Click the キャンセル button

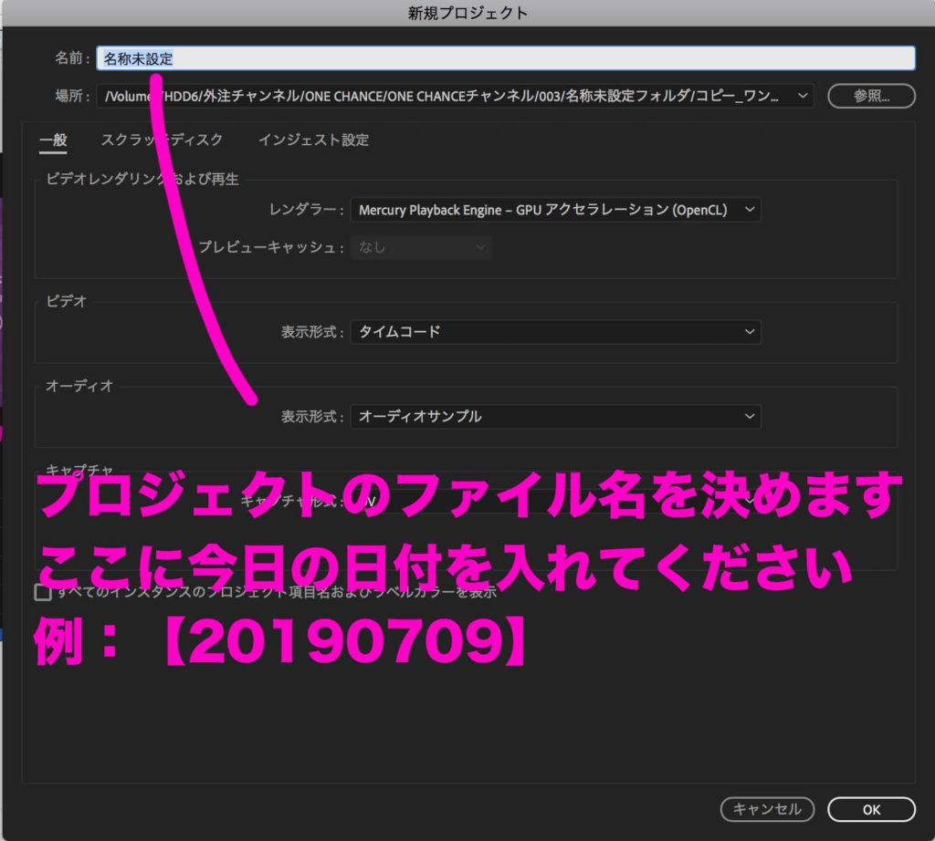(x=767, y=809)
